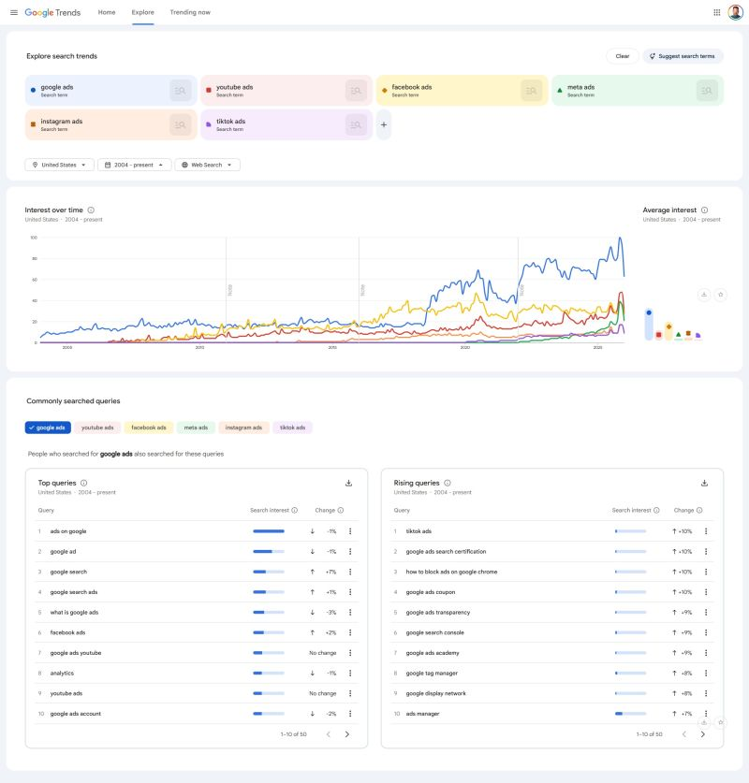Select the instagram ads query chip
This screenshot has width=749, height=783.
243,428
